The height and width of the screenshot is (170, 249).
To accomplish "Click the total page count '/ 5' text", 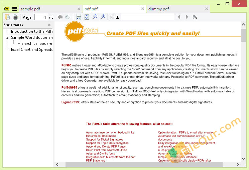I will point(51,17).
